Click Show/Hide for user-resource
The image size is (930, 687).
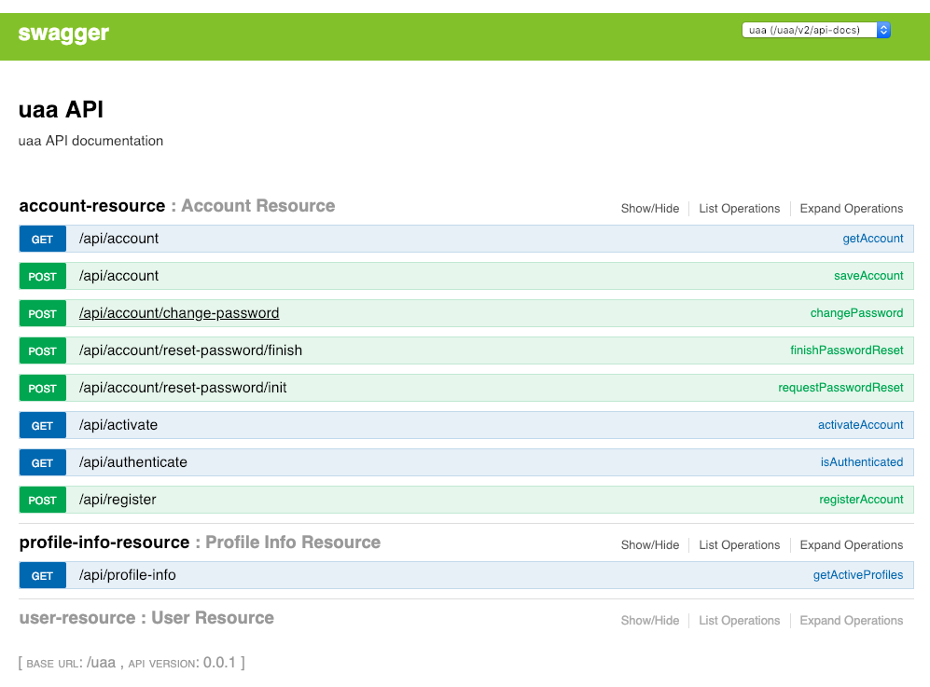(650, 621)
